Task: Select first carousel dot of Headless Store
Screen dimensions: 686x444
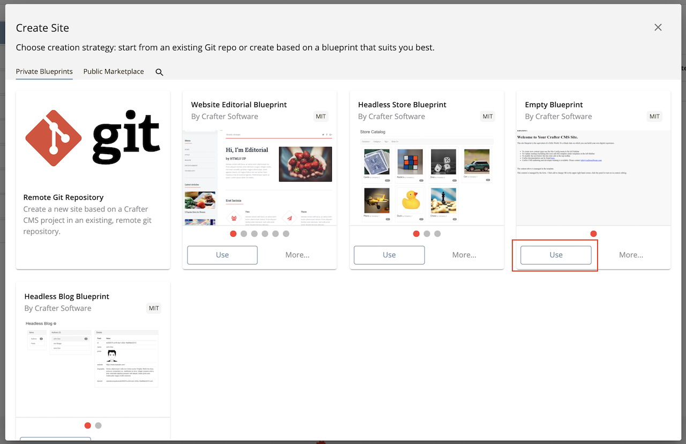Action: click(416, 234)
